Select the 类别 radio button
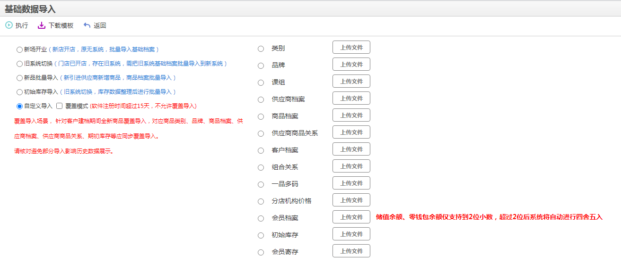621x272 pixels. click(x=261, y=49)
